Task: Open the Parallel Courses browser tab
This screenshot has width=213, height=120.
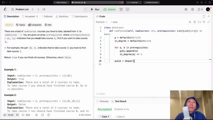Action: coord(151,2)
